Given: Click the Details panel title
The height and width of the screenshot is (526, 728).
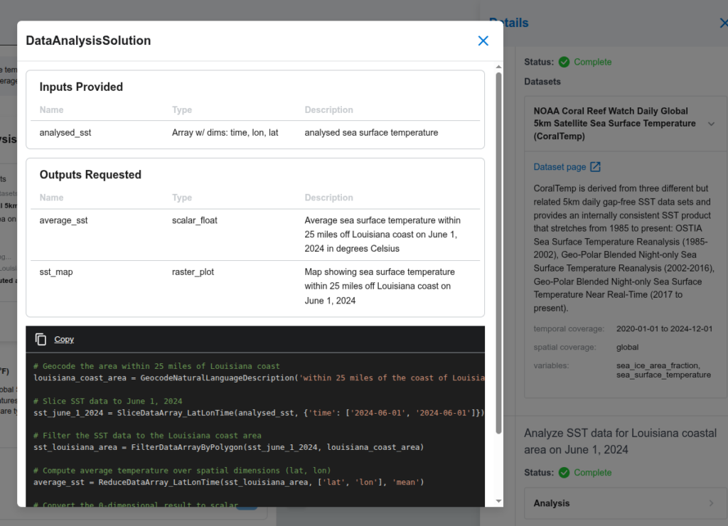Looking at the screenshot, I should (508, 23).
